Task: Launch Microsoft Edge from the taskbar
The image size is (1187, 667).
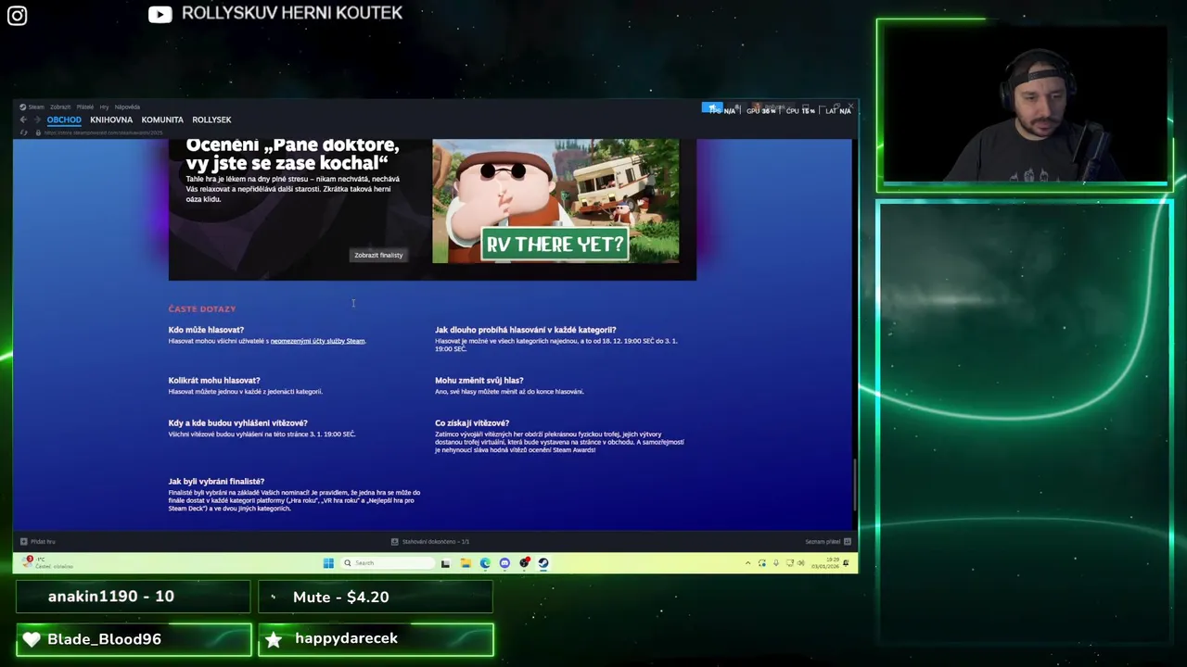Action: (x=485, y=563)
